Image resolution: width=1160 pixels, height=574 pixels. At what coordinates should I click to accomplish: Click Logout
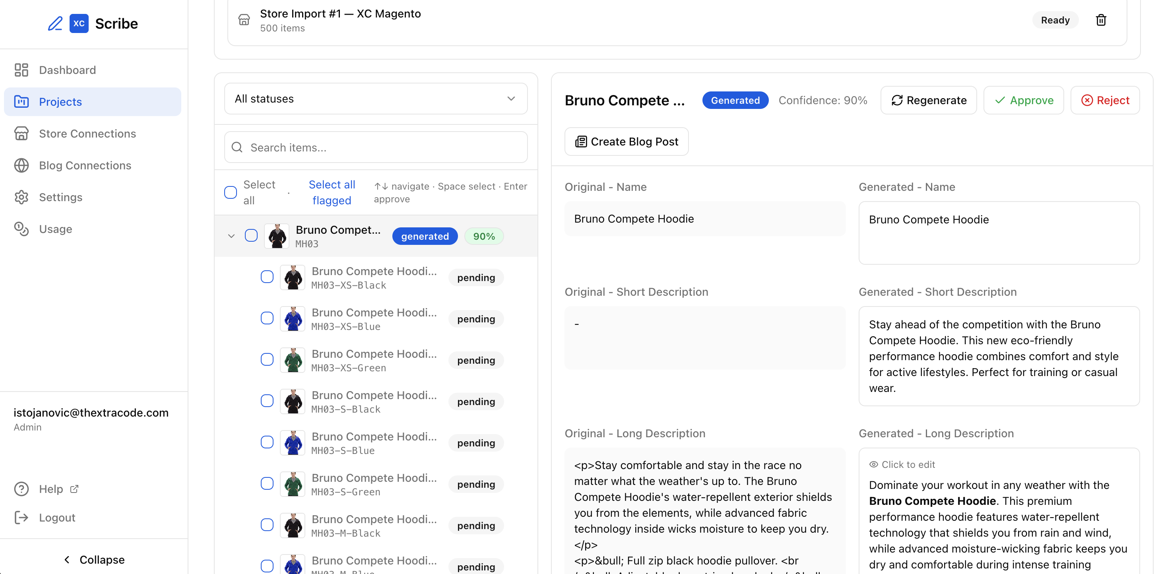point(56,517)
